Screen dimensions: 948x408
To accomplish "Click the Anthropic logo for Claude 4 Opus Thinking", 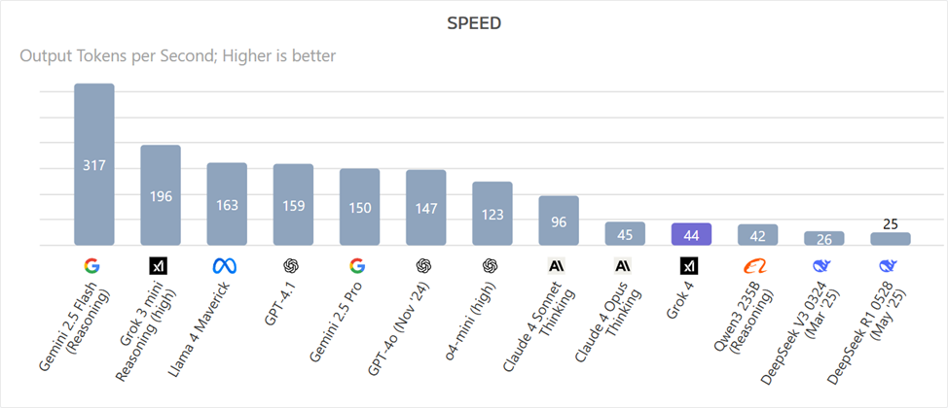I will point(624,265).
